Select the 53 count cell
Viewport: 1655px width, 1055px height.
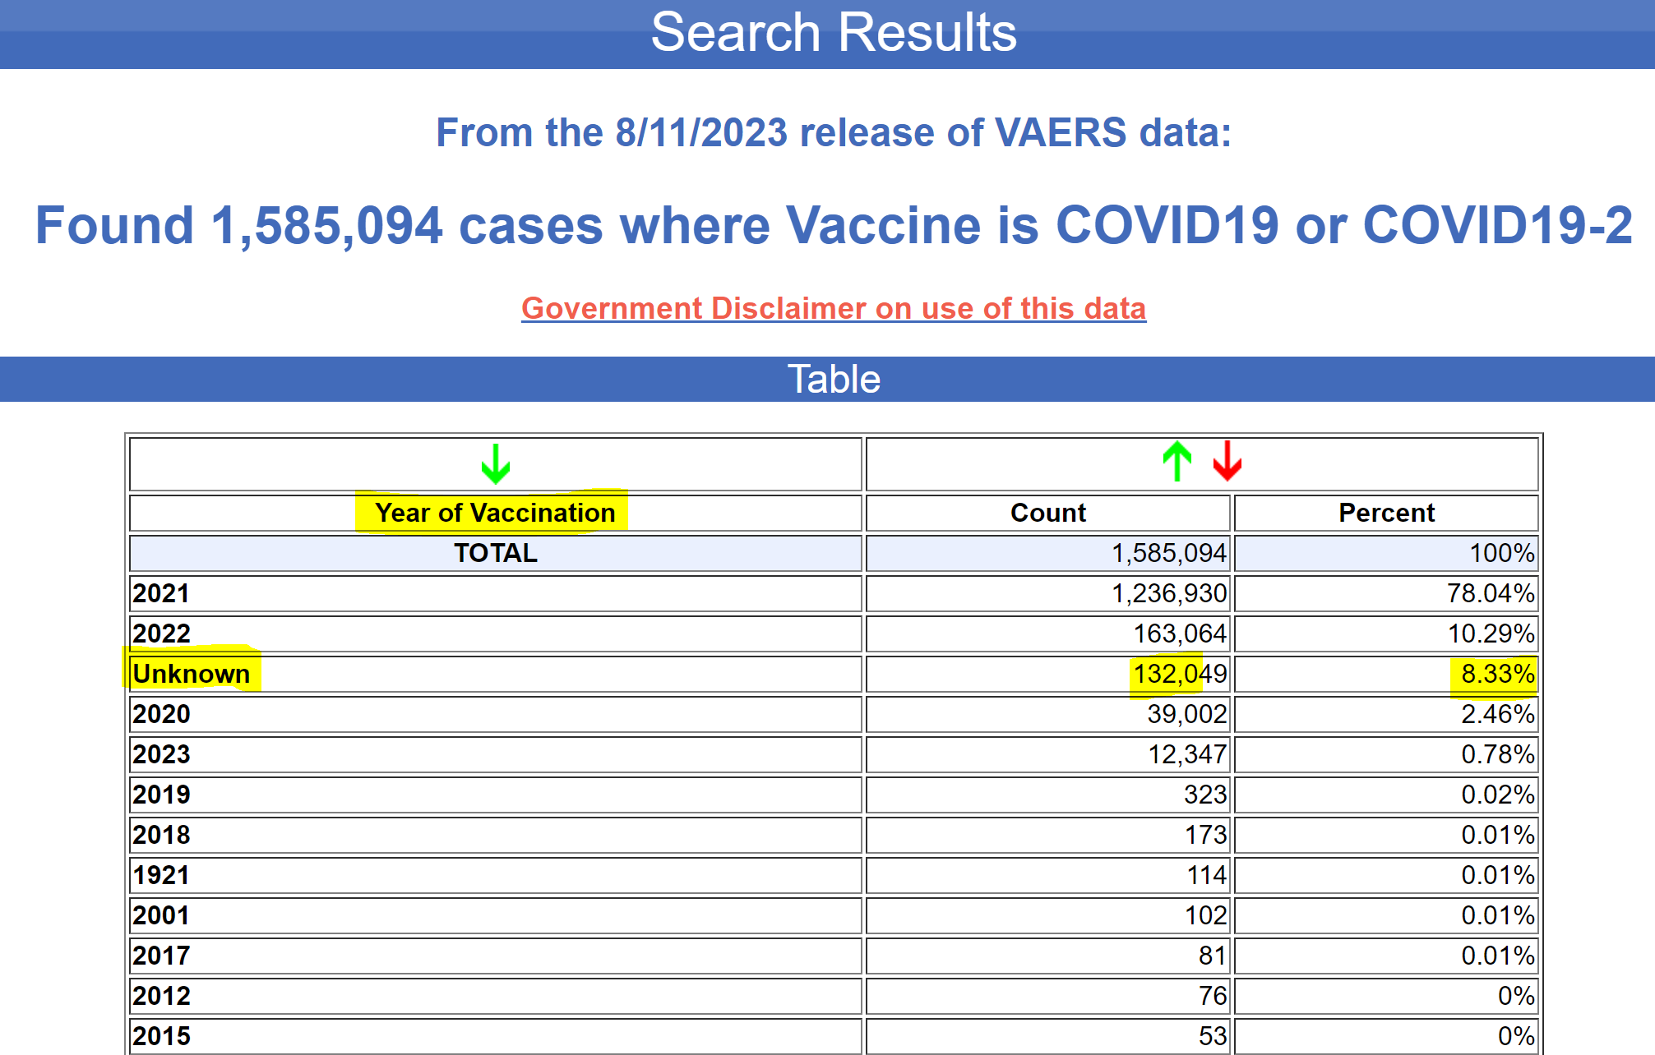(x=1048, y=1036)
